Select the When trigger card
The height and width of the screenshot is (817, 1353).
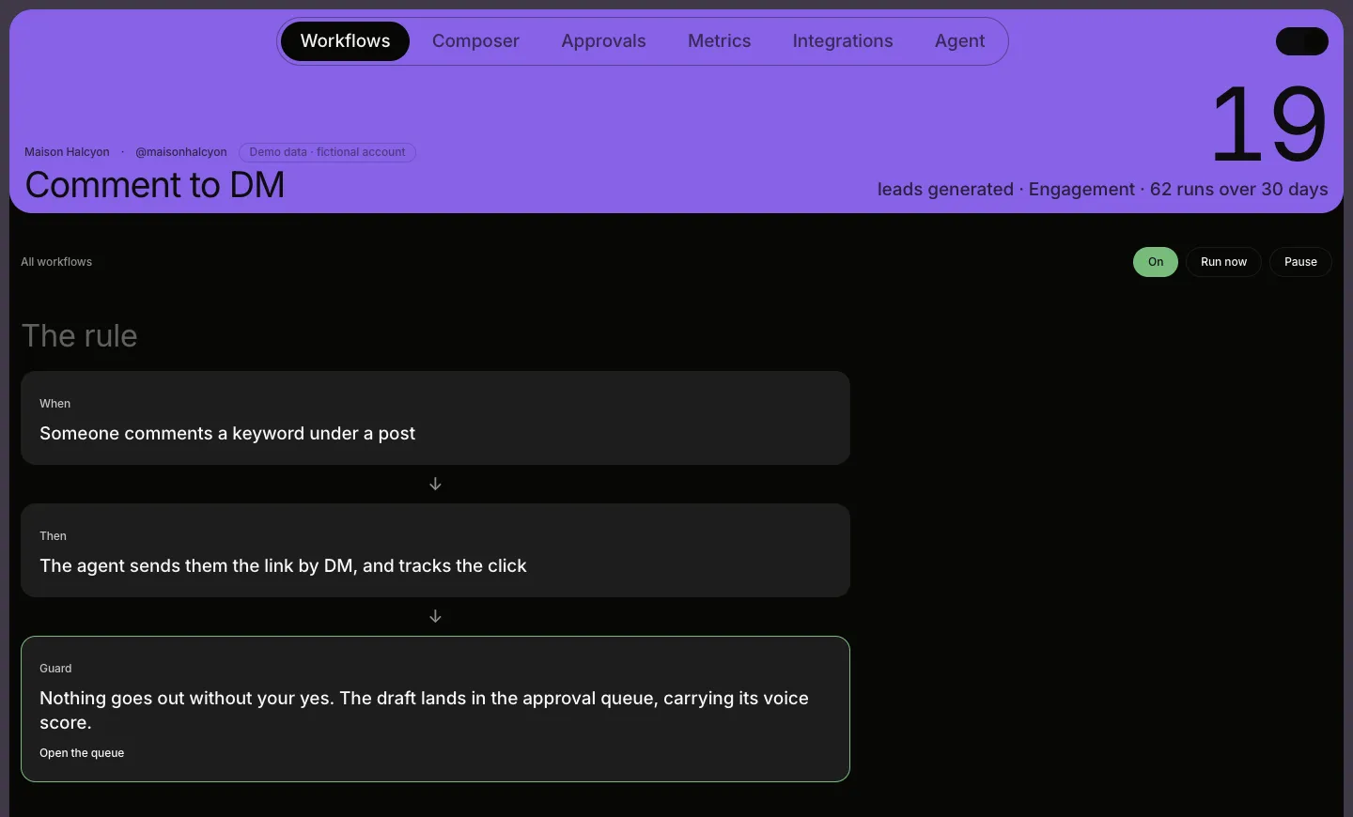435,418
